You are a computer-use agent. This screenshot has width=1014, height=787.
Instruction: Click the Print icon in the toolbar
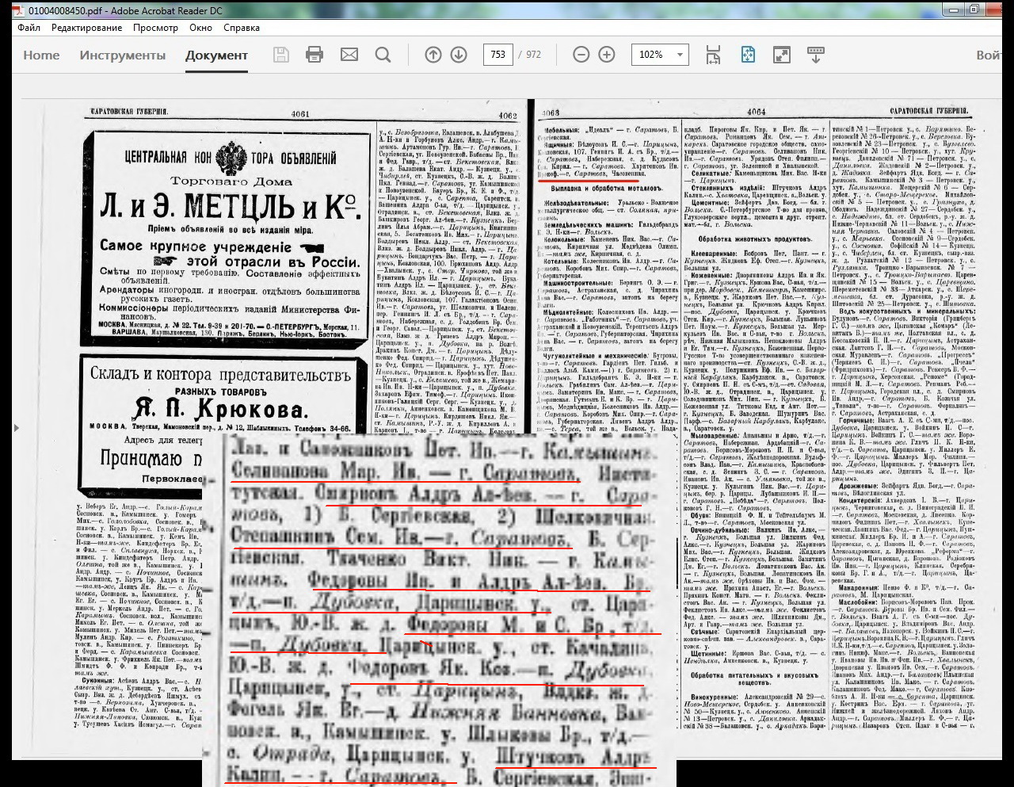click(x=314, y=55)
